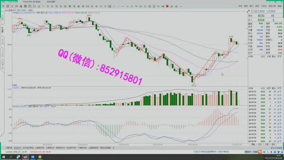Select the ABC text annotation tool
The height and width of the screenshot is (160, 284).
click(x=162, y=6)
